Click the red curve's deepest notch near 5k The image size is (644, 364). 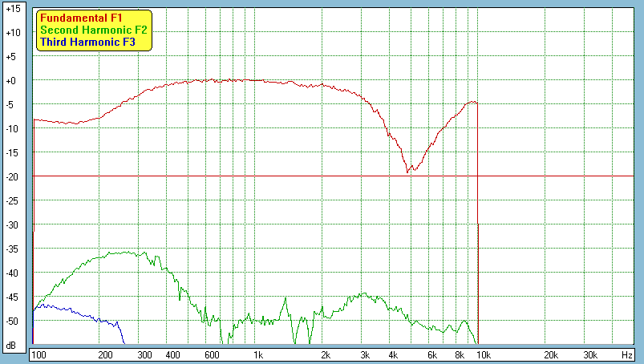(408, 172)
